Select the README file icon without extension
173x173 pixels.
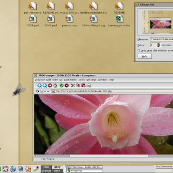(x=119, y=8)
